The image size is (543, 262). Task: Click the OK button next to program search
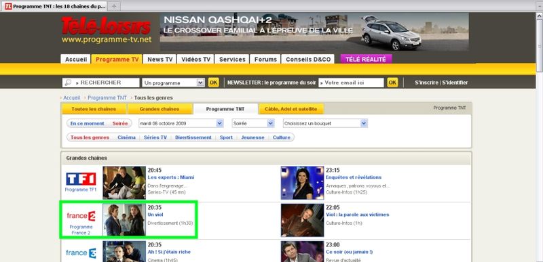(213, 83)
